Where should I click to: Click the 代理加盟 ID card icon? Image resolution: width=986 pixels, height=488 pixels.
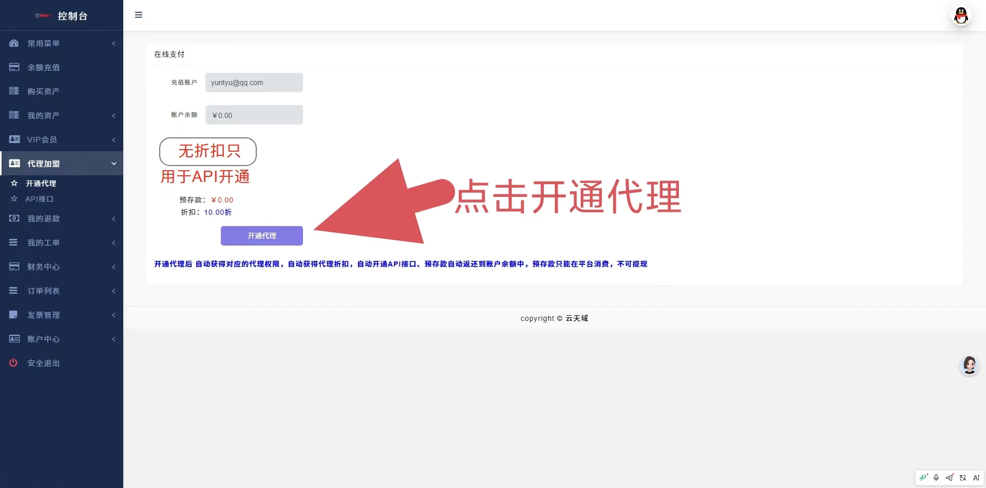14,164
